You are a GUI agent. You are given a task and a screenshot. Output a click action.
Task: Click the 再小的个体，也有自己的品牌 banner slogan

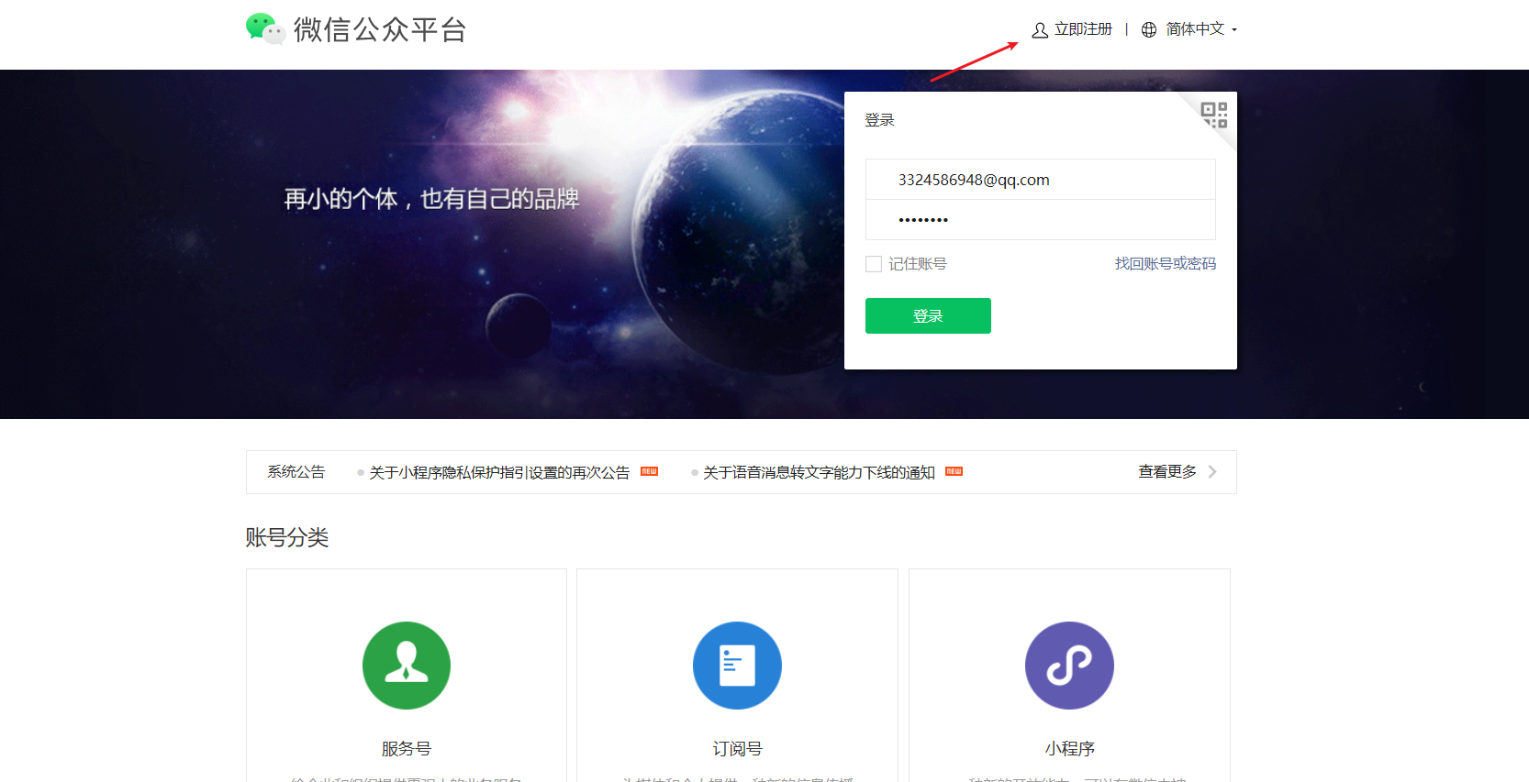431,199
